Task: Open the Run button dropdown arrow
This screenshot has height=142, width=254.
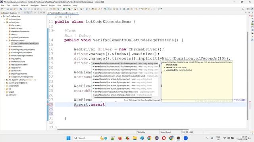Action: click(66, 9)
